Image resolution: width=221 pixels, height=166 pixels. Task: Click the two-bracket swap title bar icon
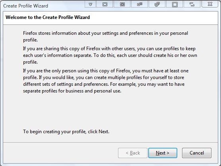click(x=192, y=4)
